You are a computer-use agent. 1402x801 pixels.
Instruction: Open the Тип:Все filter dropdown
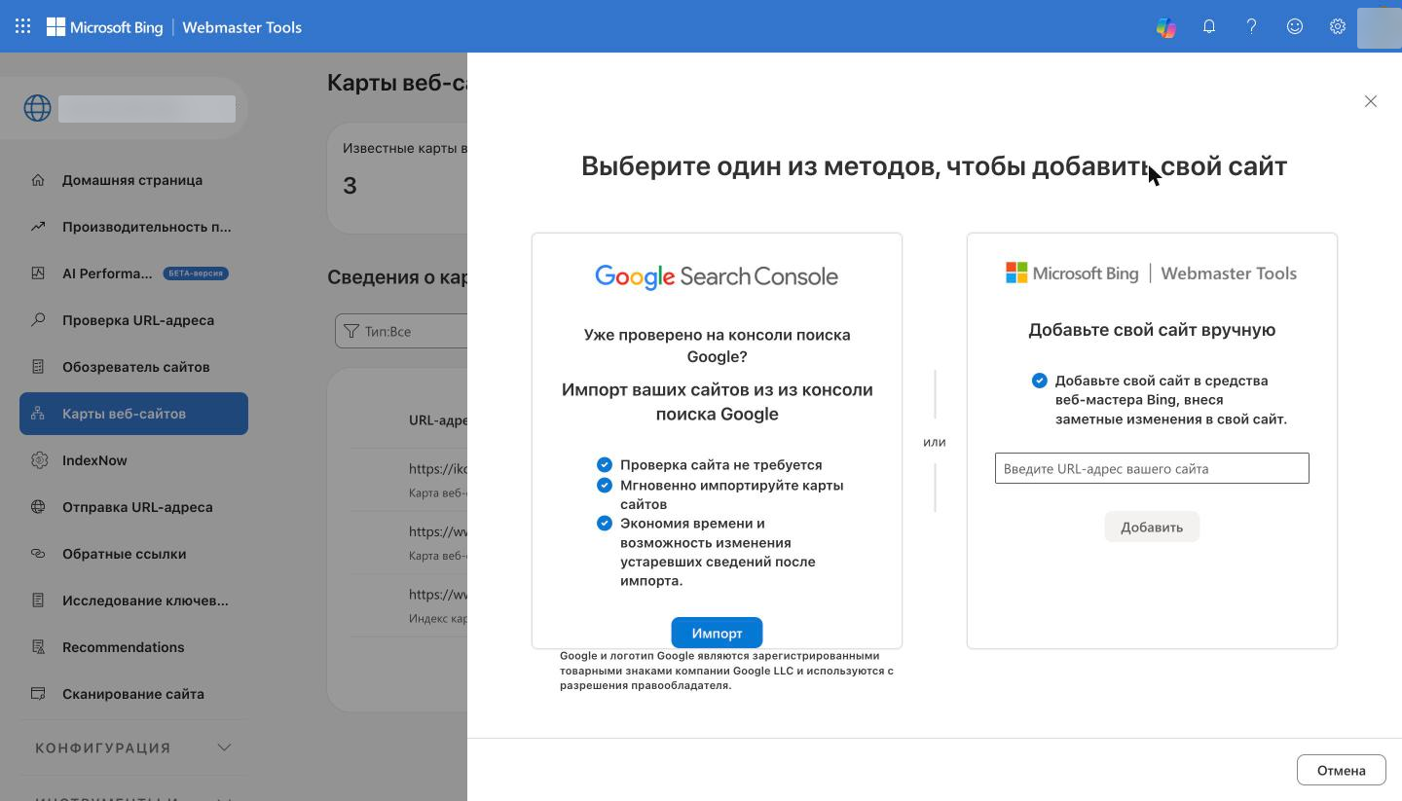401,332
